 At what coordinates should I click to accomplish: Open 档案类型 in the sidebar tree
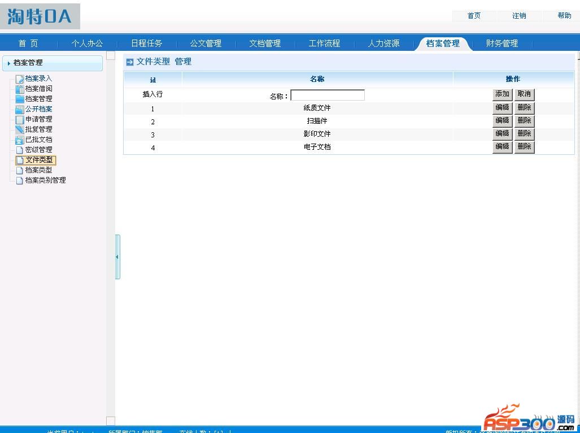(38, 170)
